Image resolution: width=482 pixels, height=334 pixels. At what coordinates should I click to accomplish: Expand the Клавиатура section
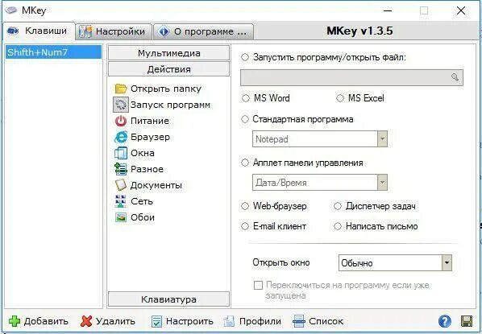(x=168, y=299)
